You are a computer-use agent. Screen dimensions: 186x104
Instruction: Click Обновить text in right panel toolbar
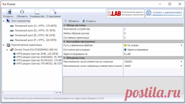(74, 21)
